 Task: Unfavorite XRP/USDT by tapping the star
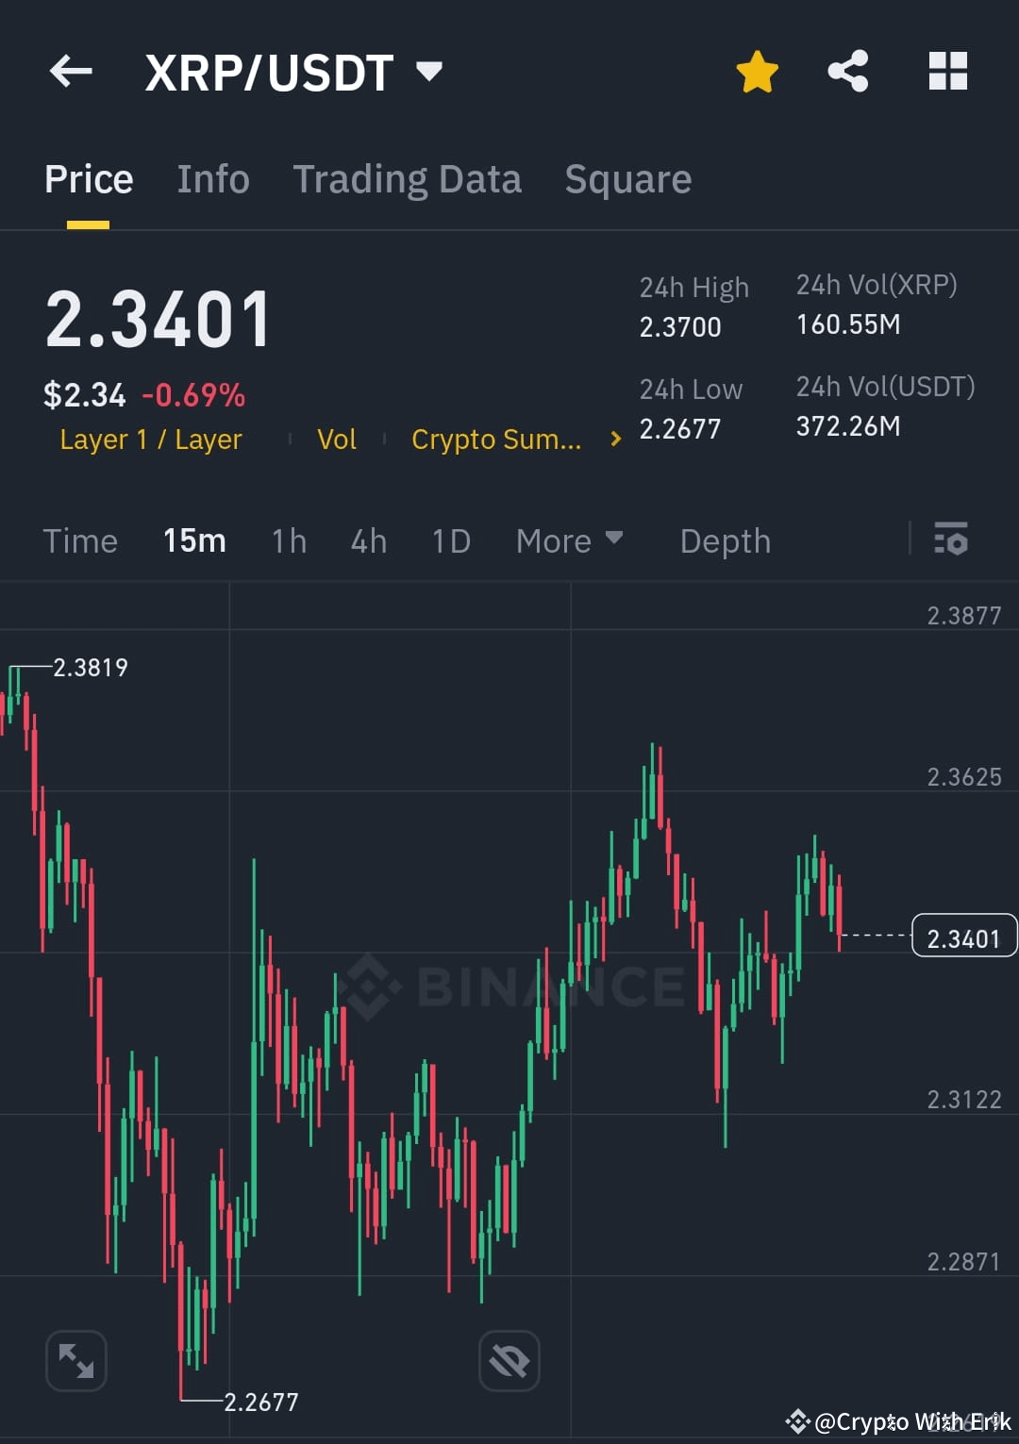pos(758,70)
